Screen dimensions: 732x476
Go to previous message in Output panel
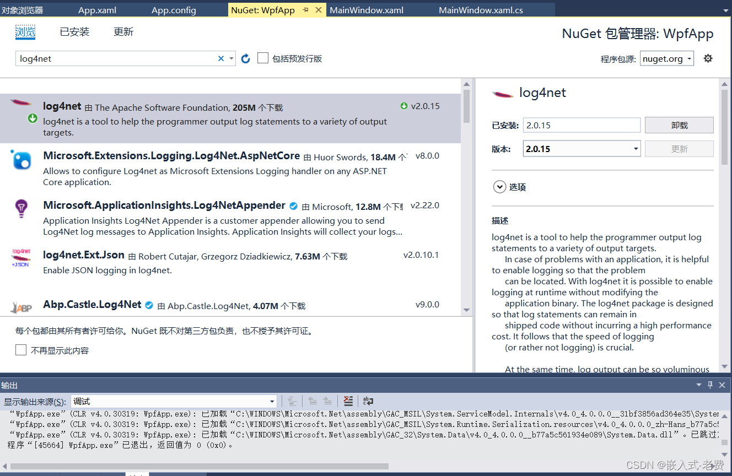coord(313,401)
